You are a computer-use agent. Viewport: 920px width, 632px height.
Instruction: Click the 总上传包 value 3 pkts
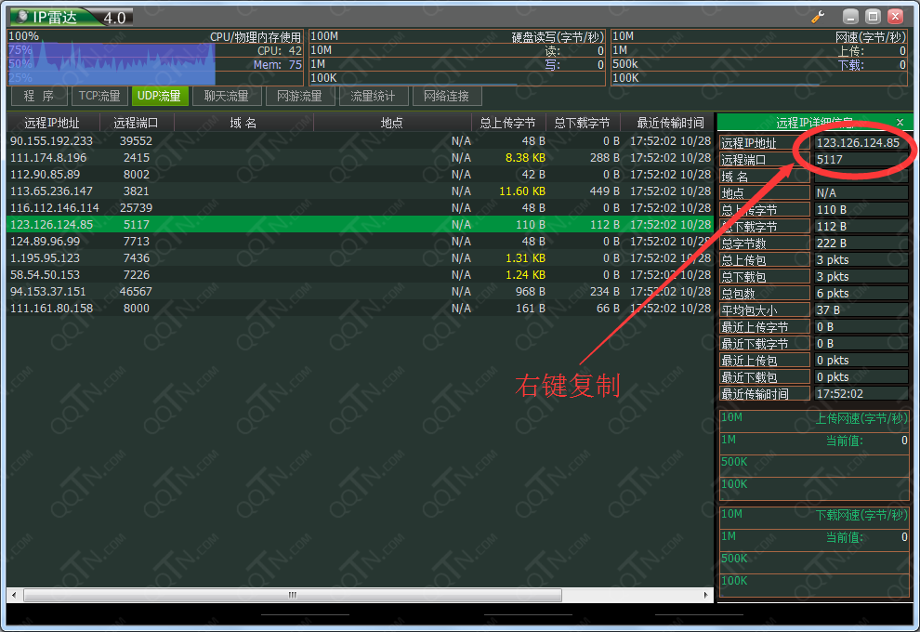[x=861, y=259]
